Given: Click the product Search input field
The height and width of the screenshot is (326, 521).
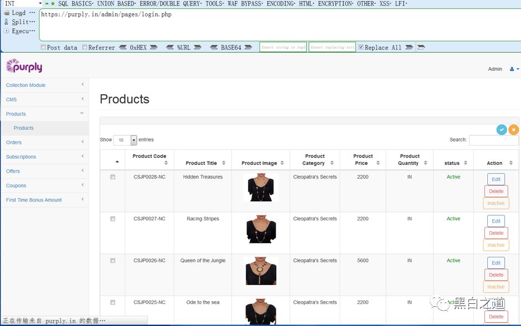Looking at the screenshot, I should point(493,140).
